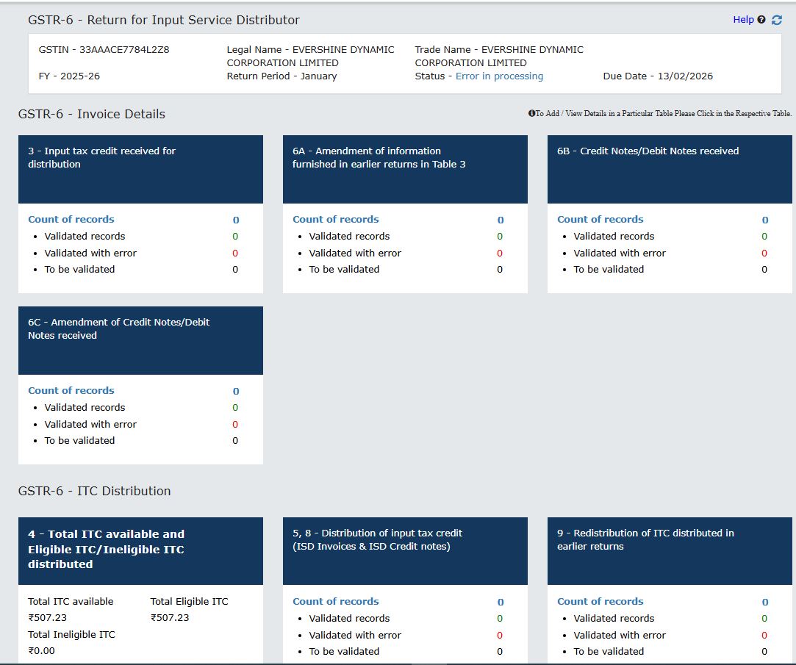The width and height of the screenshot is (796, 665).
Task: Click 'Count of records' in table 6A card
Action: pos(336,219)
